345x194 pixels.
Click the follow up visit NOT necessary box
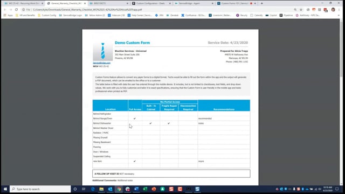(x=171, y=174)
